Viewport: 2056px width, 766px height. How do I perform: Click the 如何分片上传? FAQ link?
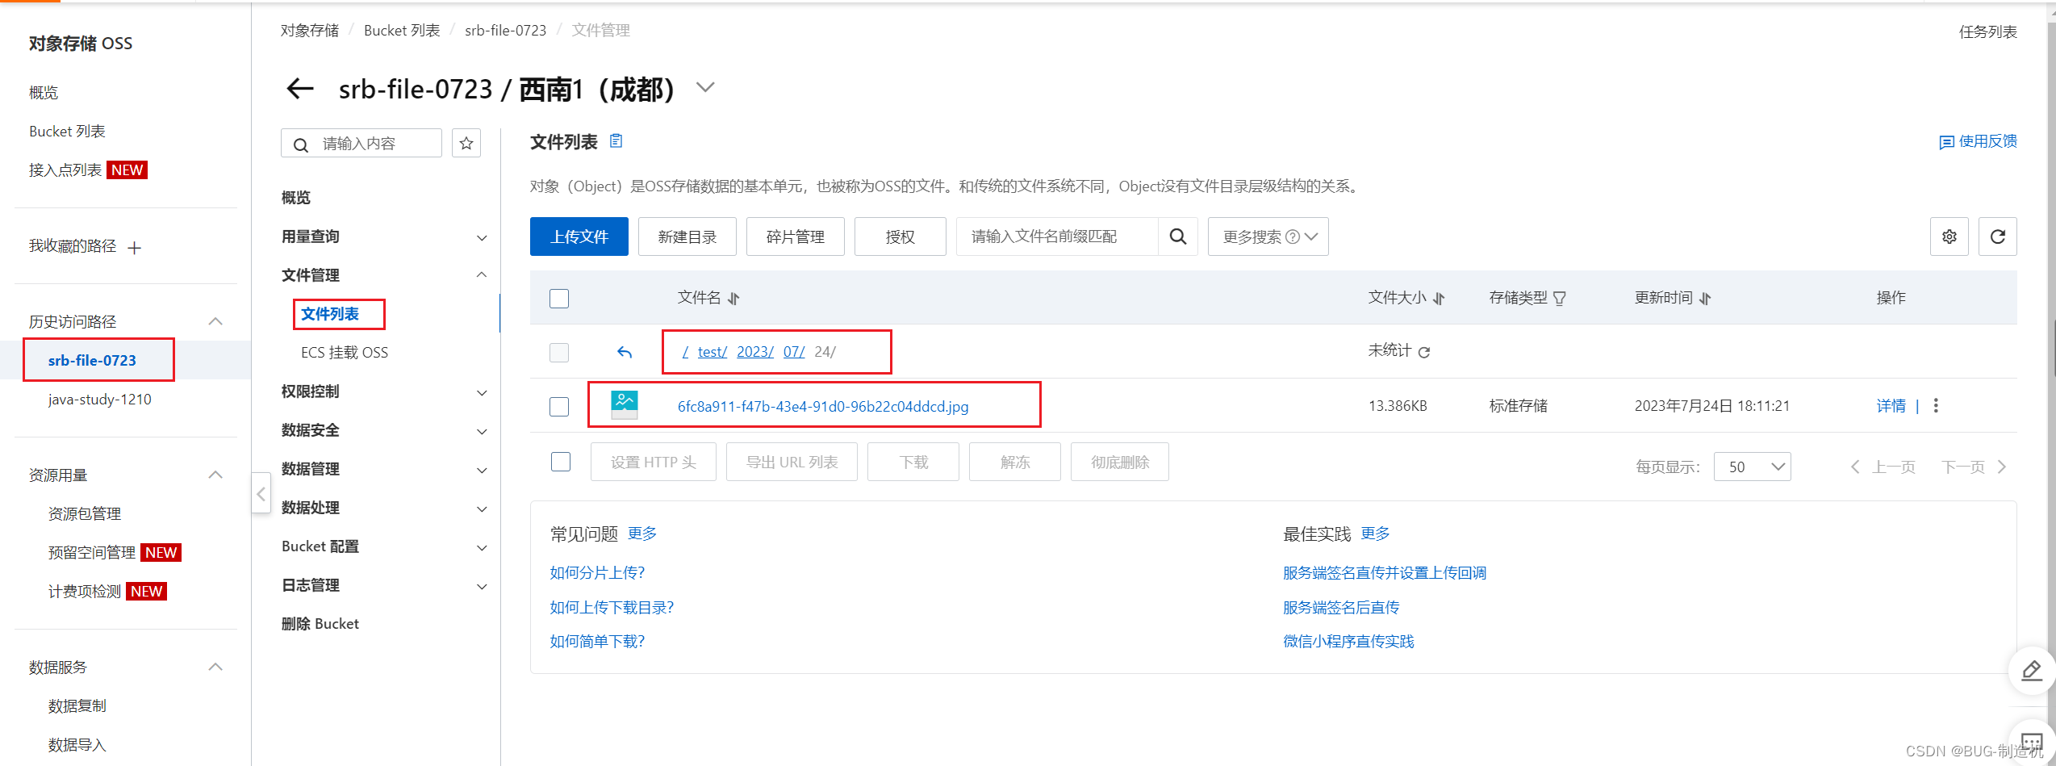coord(597,573)
